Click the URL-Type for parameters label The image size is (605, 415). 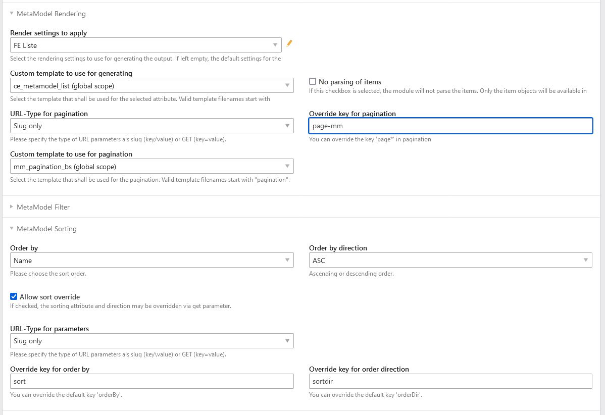(49, 329)
